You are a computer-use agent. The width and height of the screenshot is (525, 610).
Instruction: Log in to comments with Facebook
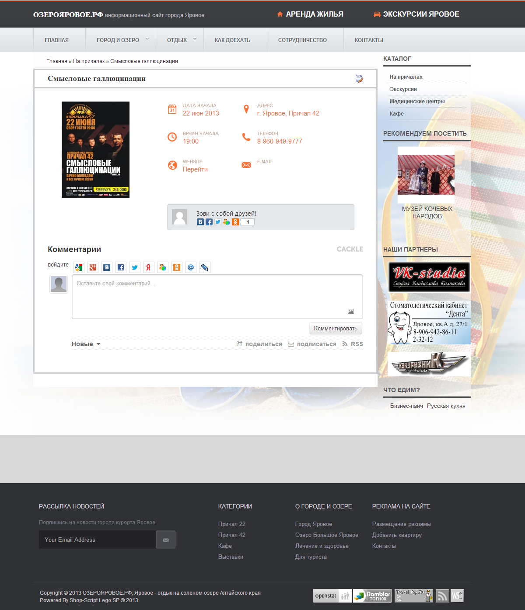(x=121, y=267)
